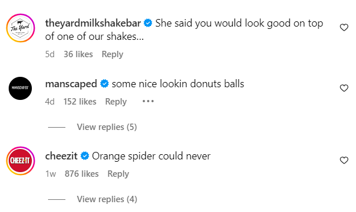Open the manscaped username link
The image size is (356, 212).
point(71,84)
